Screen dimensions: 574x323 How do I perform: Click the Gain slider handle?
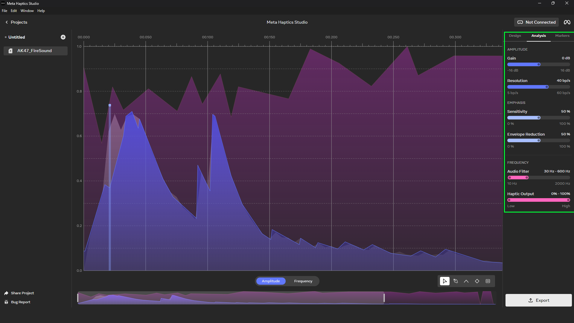point(539,64)
